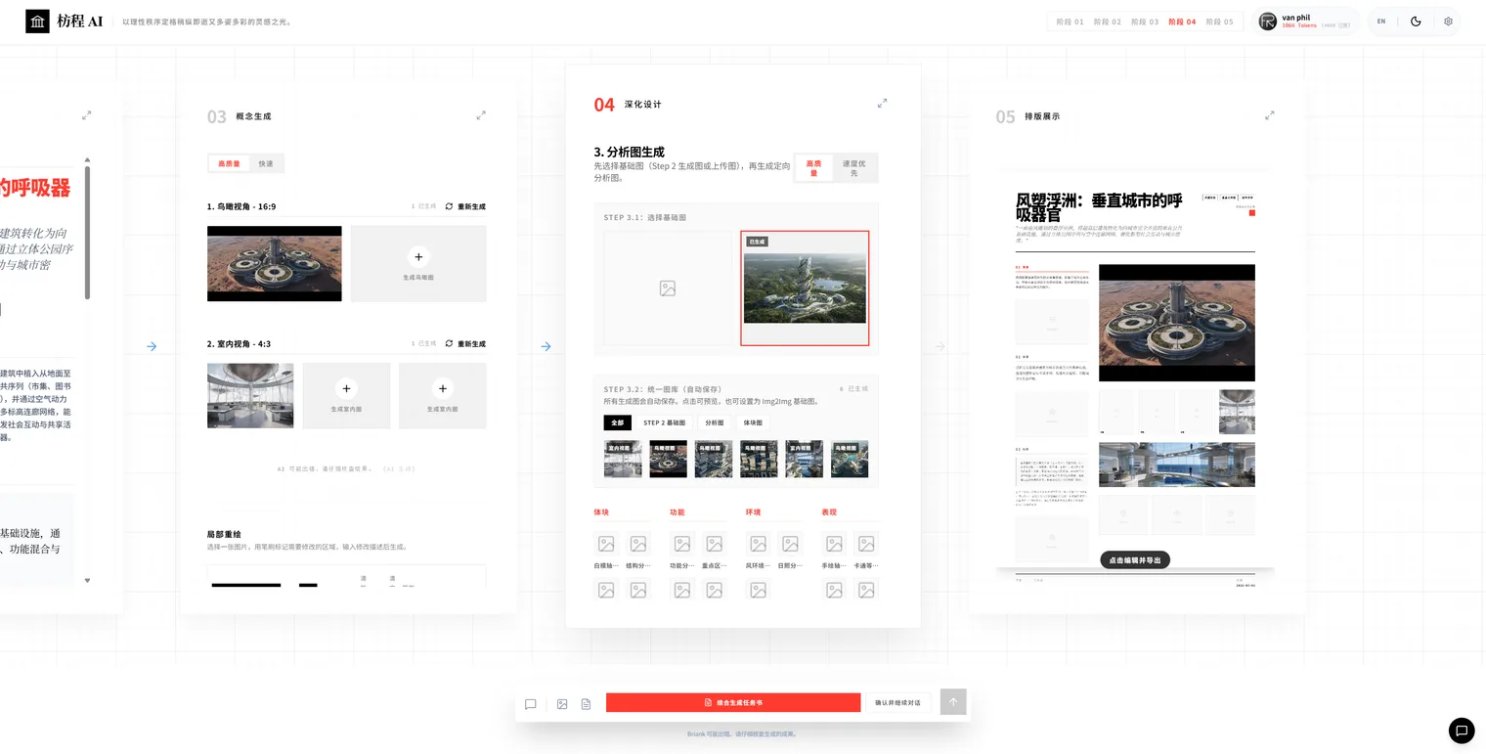This screenshot has height=754, width=1486.
Task: Set 分析图生成 mode to 速度优先
Action: (853, 168)
